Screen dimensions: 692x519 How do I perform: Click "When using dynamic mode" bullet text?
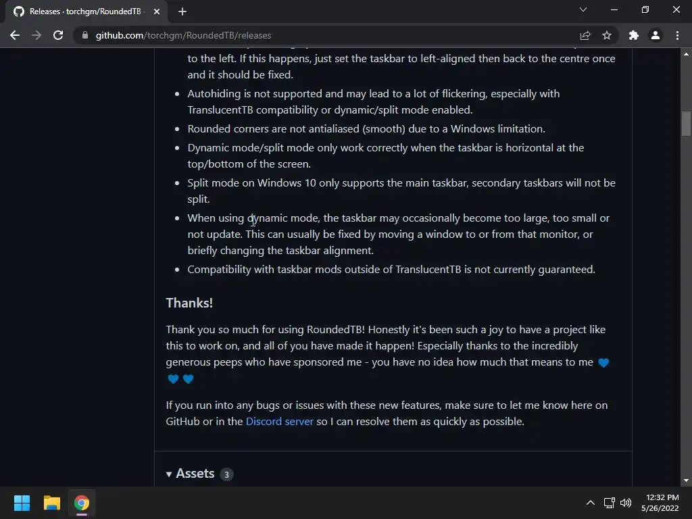click(x=399, y=234)
